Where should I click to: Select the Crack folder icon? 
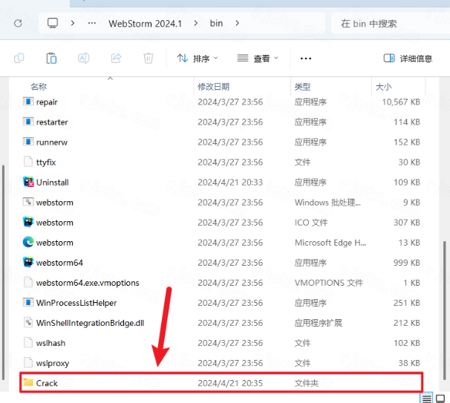pos(28,382)
